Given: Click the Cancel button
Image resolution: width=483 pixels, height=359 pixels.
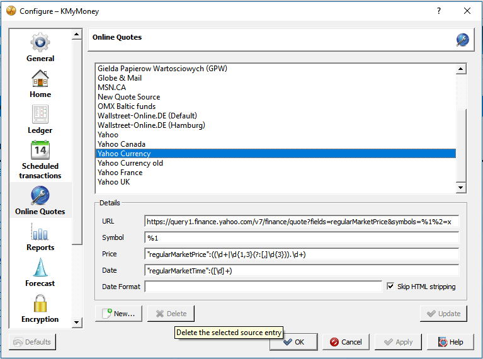Looking at the screenshot, I should (346, 342).
